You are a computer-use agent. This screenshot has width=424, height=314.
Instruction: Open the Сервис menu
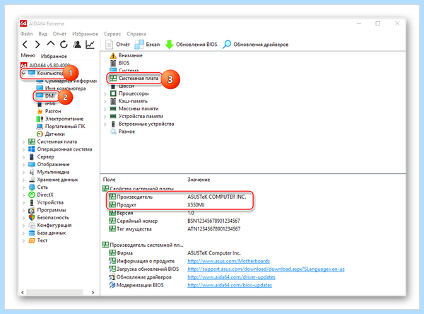click(x=112, y=34)
